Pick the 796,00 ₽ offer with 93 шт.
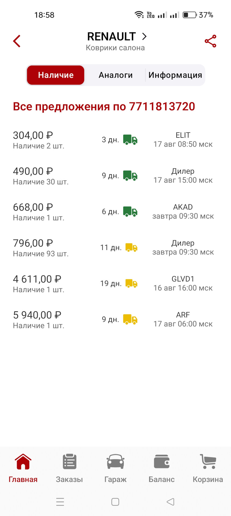Screen dimensions: 231x516 115,248
